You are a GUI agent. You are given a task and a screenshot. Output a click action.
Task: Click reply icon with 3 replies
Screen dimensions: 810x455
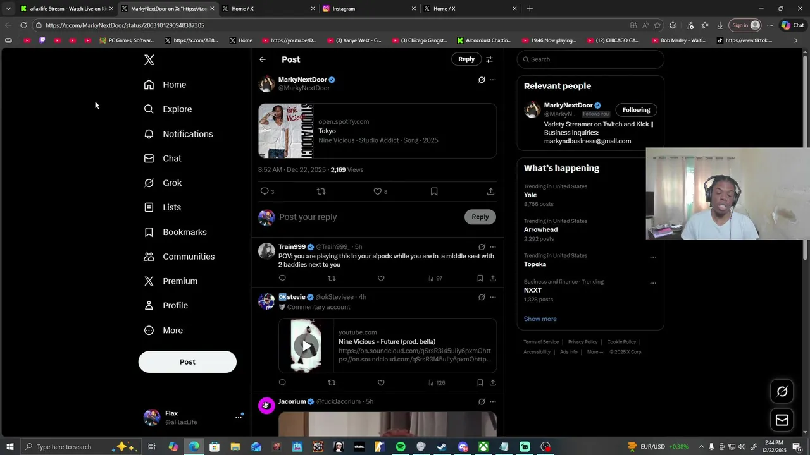point(267,191)
